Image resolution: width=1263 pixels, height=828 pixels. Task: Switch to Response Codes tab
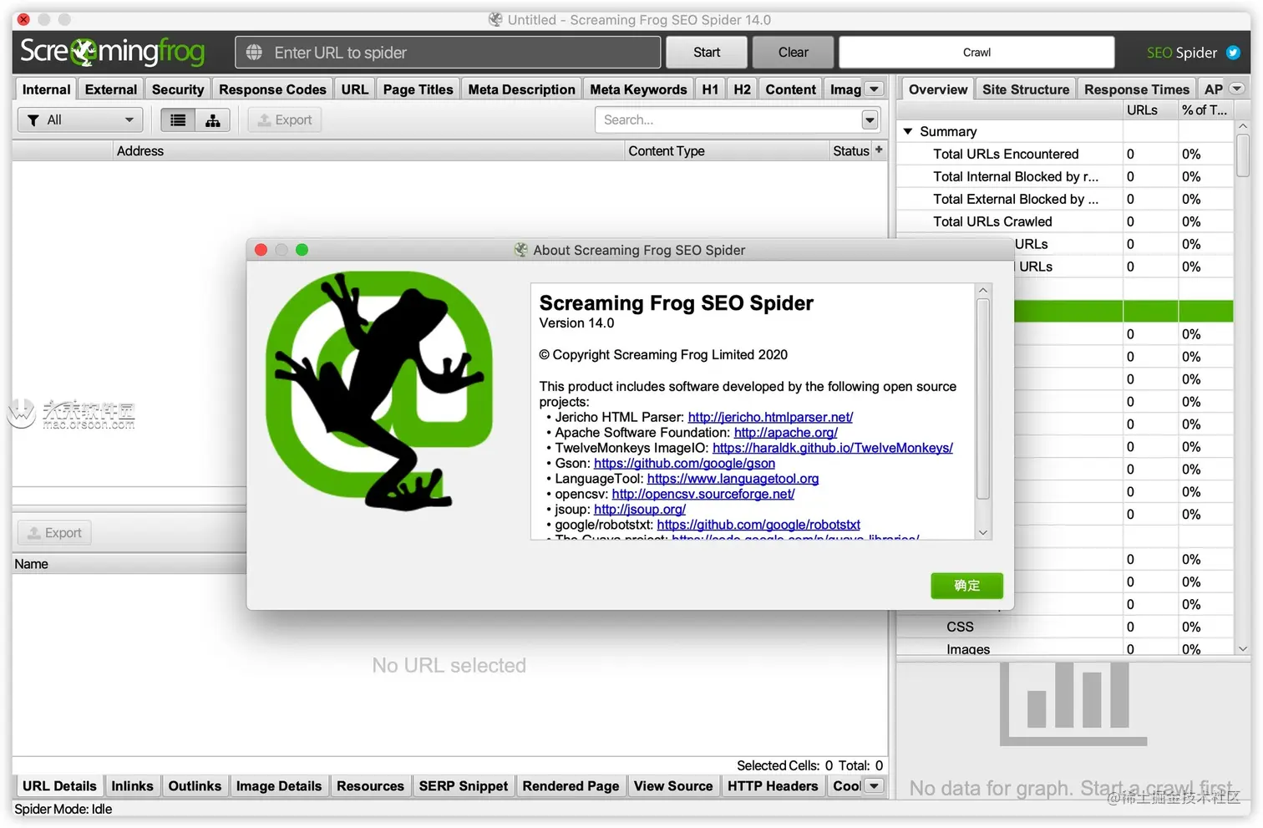(x=272, y=89)
